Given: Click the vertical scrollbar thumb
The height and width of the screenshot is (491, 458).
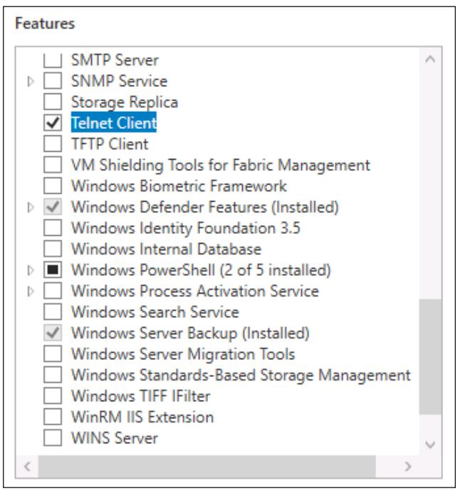Looking at the screenshot, I should [x=430, y=356].
